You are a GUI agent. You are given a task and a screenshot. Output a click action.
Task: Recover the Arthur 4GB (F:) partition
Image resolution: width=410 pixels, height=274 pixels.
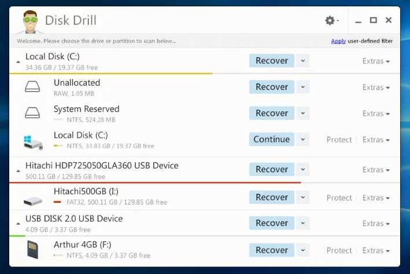(x=272, y=250)
